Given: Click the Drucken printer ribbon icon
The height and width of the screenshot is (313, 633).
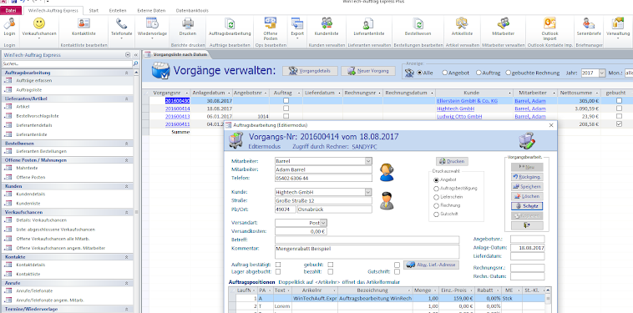Looking at the screenshot, I should (x=188, y=23).
